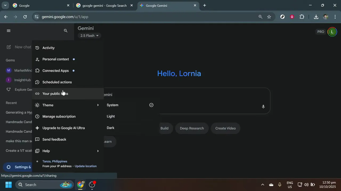Click the Explore Gems sparkle icon
341x191 pixels.
point(9,89)
